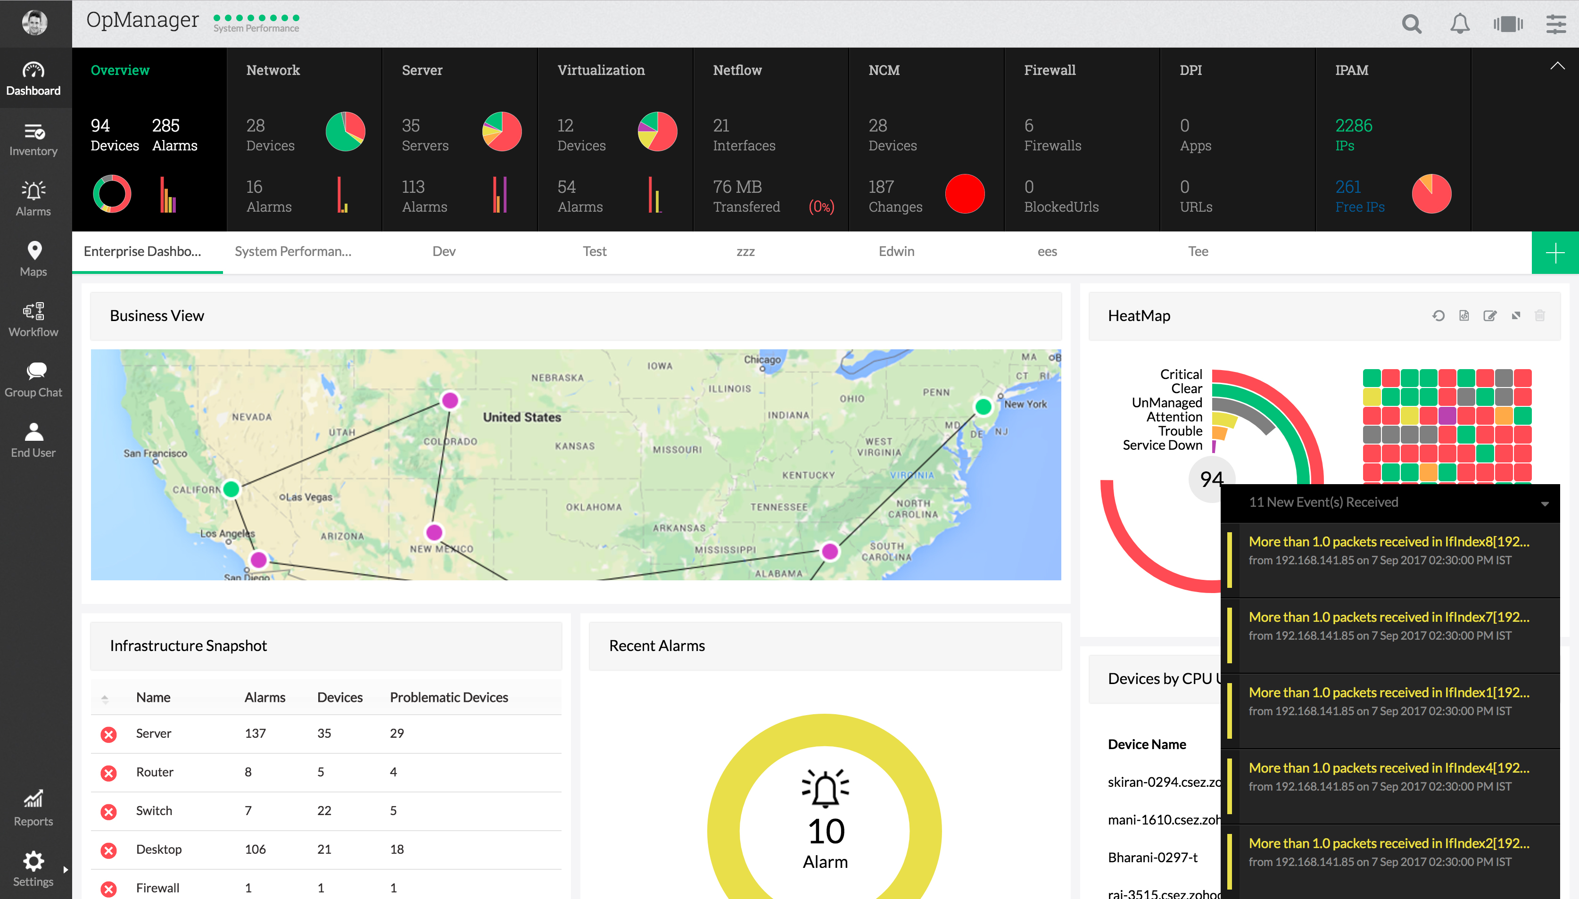
Task: Edit the HeatMap widget
Action: pyautogui.click(x=1489, y=315)
